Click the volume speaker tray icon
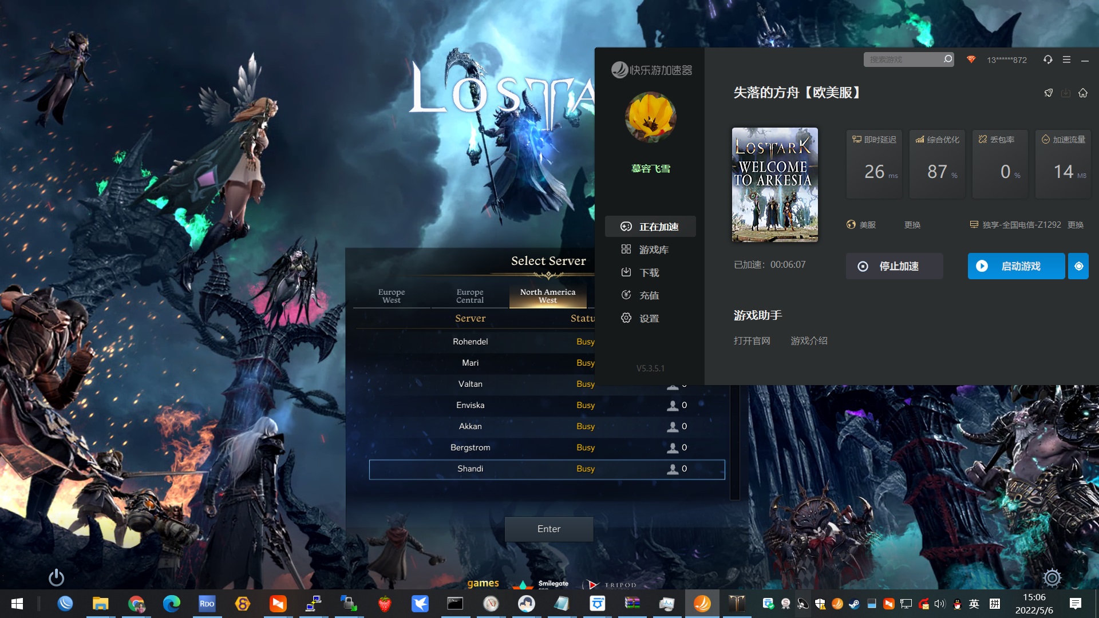 tap(940, 604)
